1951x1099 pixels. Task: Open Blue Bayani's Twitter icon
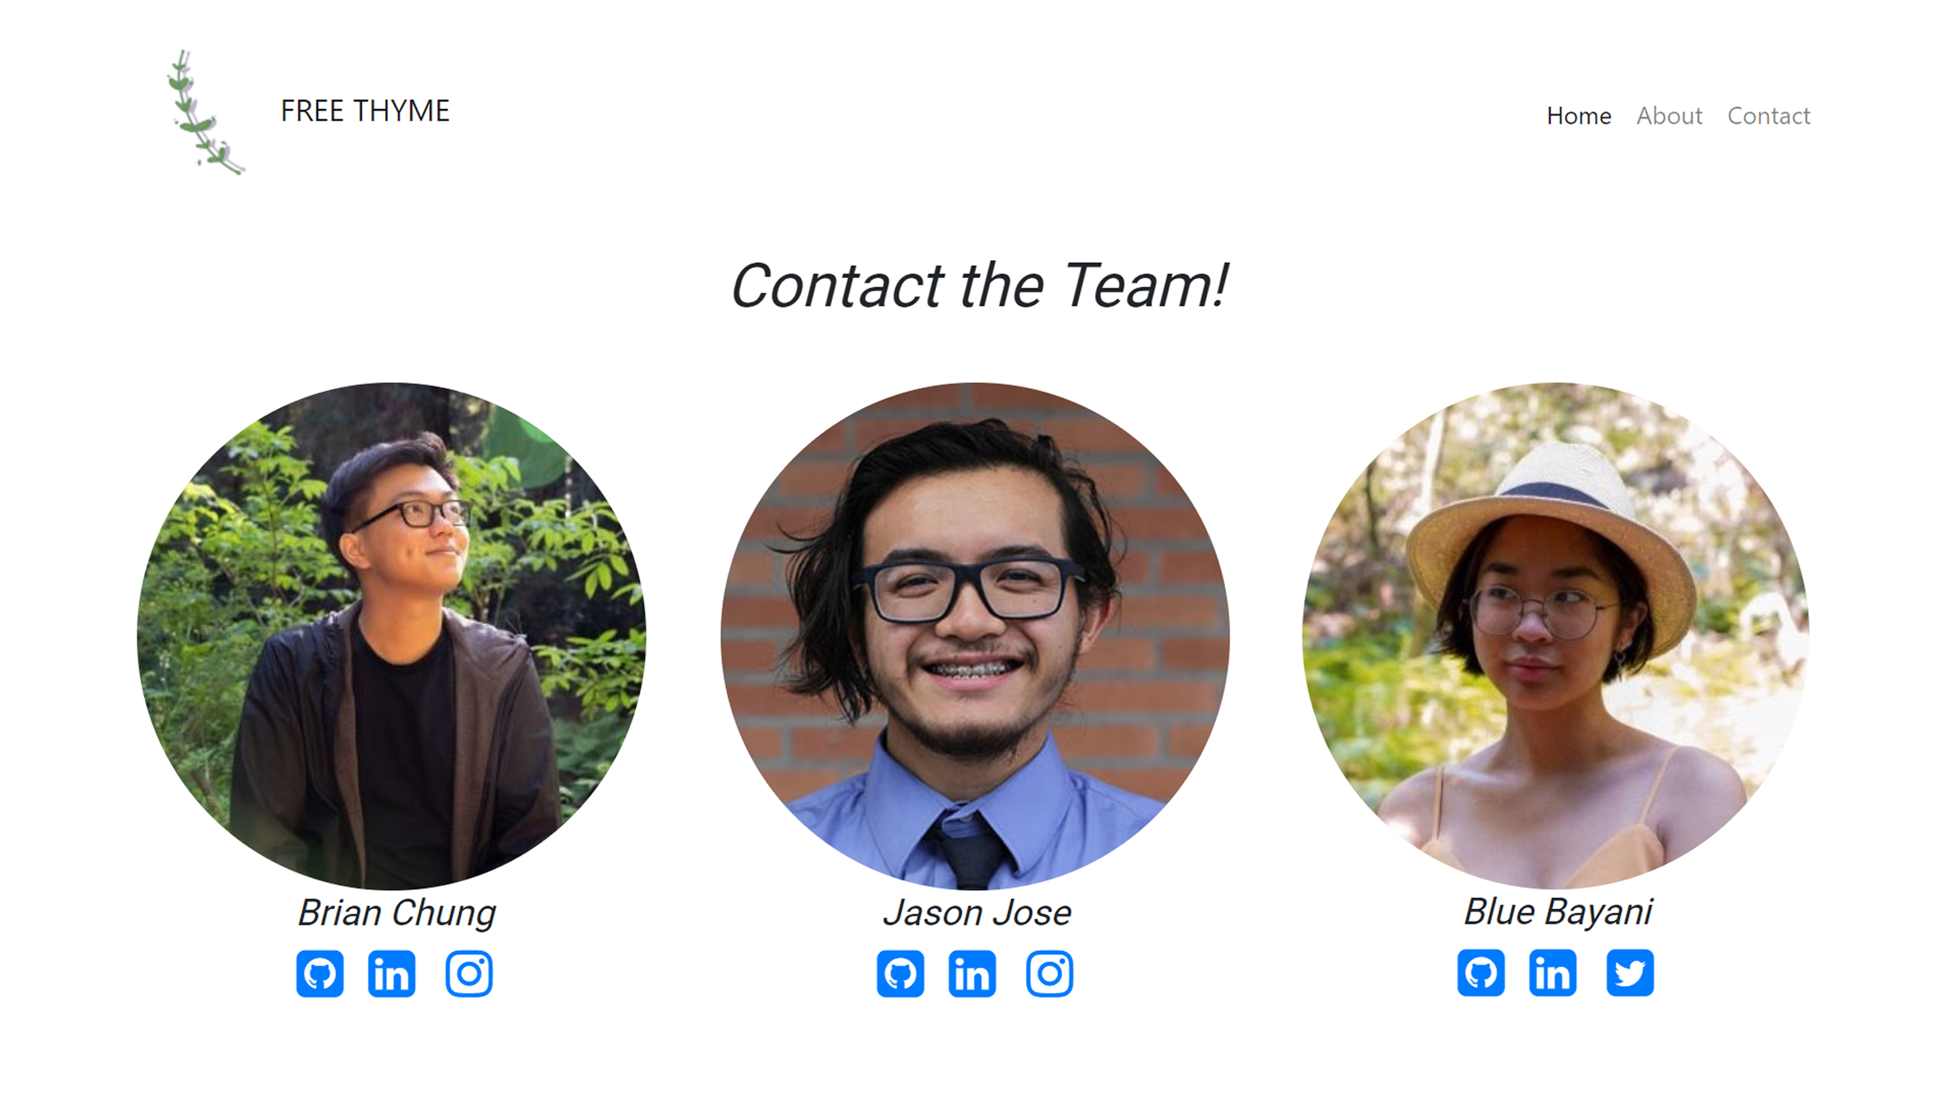(x=1630, y=973)
